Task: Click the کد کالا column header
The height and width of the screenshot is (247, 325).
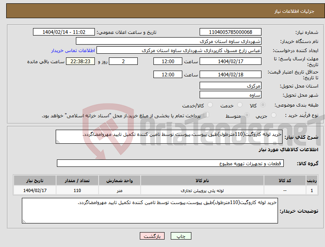Action: (x=285, y=180)
